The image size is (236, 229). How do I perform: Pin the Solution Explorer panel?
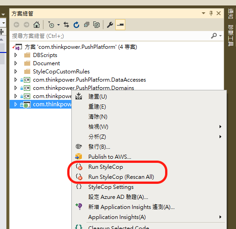coord(211,13)
